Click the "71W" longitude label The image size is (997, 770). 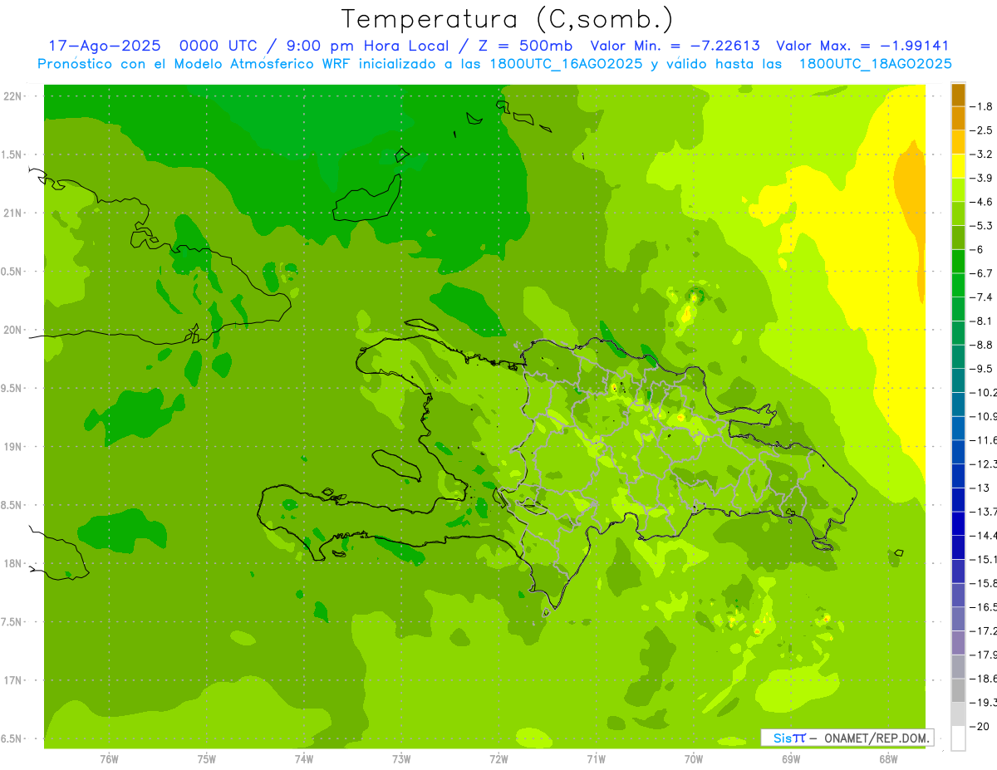point(596,758)
